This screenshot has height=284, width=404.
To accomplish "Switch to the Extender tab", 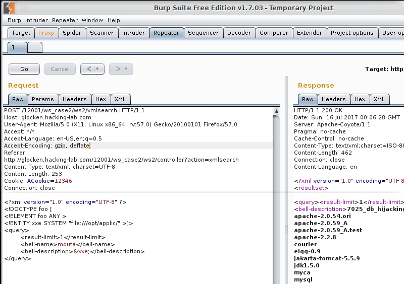I will click(310, 33).
